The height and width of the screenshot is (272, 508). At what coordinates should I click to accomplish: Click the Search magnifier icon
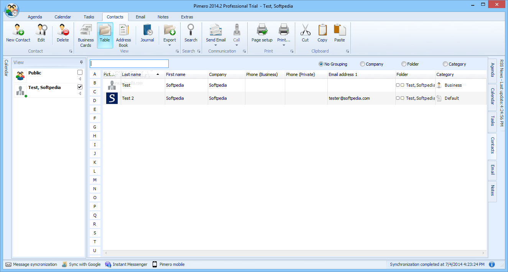click(x=191, y=30)
